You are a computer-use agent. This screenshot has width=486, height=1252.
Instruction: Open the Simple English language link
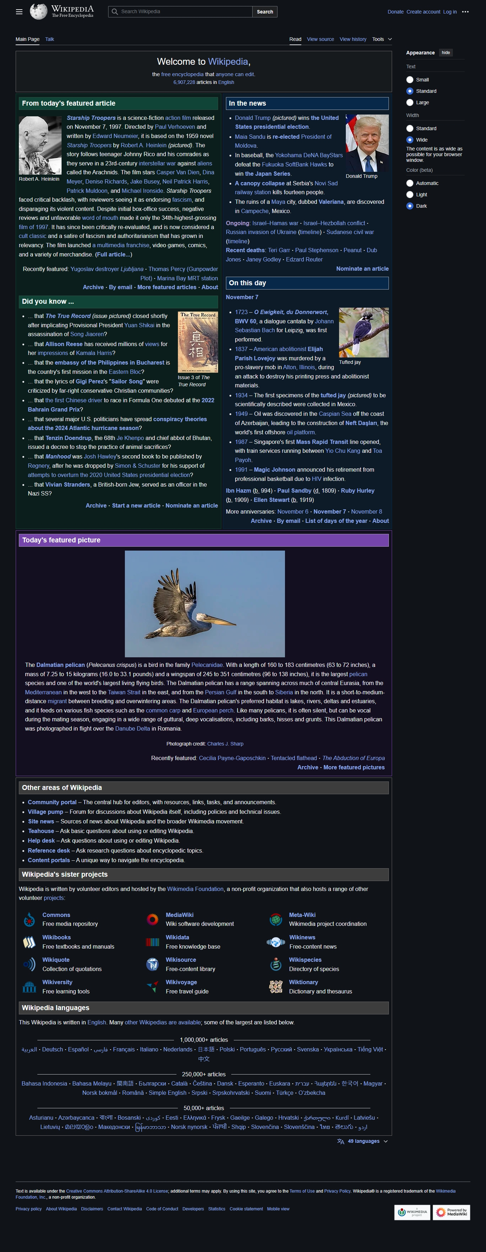[x=167, y=1093]
